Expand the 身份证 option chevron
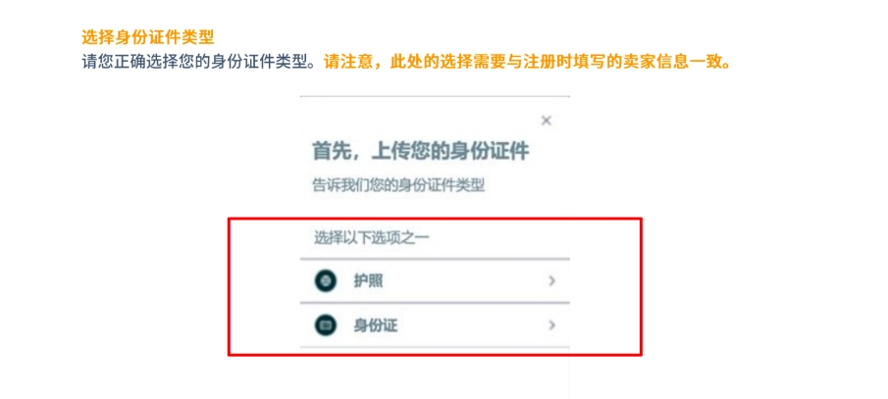Image resolution: width=888 pixels, height=399 pixels. pos(552,325)
